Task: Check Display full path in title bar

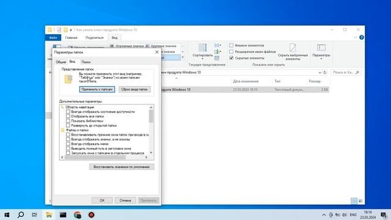Action: pos(68,148)
